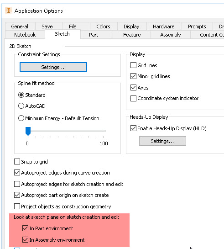Toggle Autoproject edges during curve creation
The width and height of the screenshot is (224, 249).
[x=17, y=172]
